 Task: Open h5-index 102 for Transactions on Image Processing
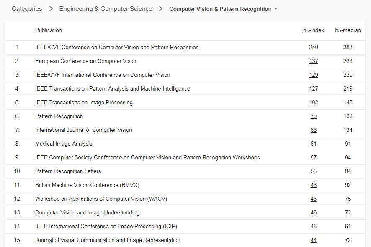(x=314, y=103)
